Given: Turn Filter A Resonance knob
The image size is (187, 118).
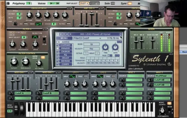Looking at the screenshot, I should 23,44.
